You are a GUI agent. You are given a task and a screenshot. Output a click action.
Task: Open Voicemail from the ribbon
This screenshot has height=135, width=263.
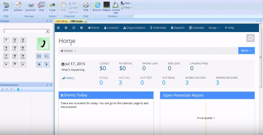pos(31,6)
